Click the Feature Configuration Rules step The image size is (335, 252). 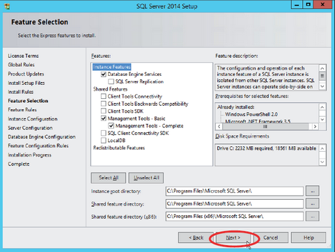pos(38,145)
